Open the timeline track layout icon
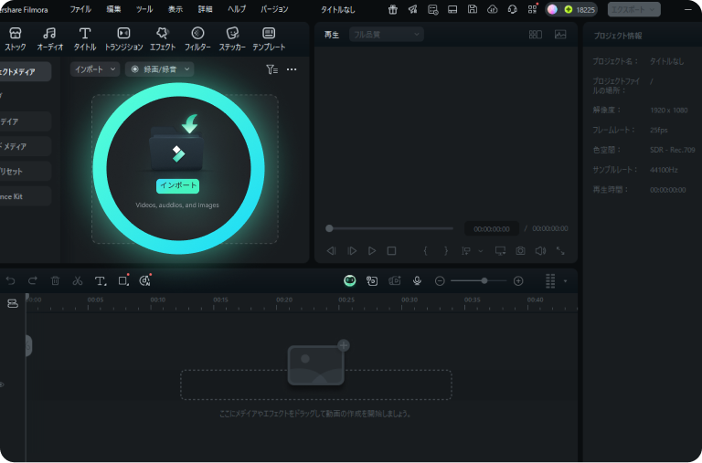This screenshot has height=463, width=702. (x=550, y=281)
